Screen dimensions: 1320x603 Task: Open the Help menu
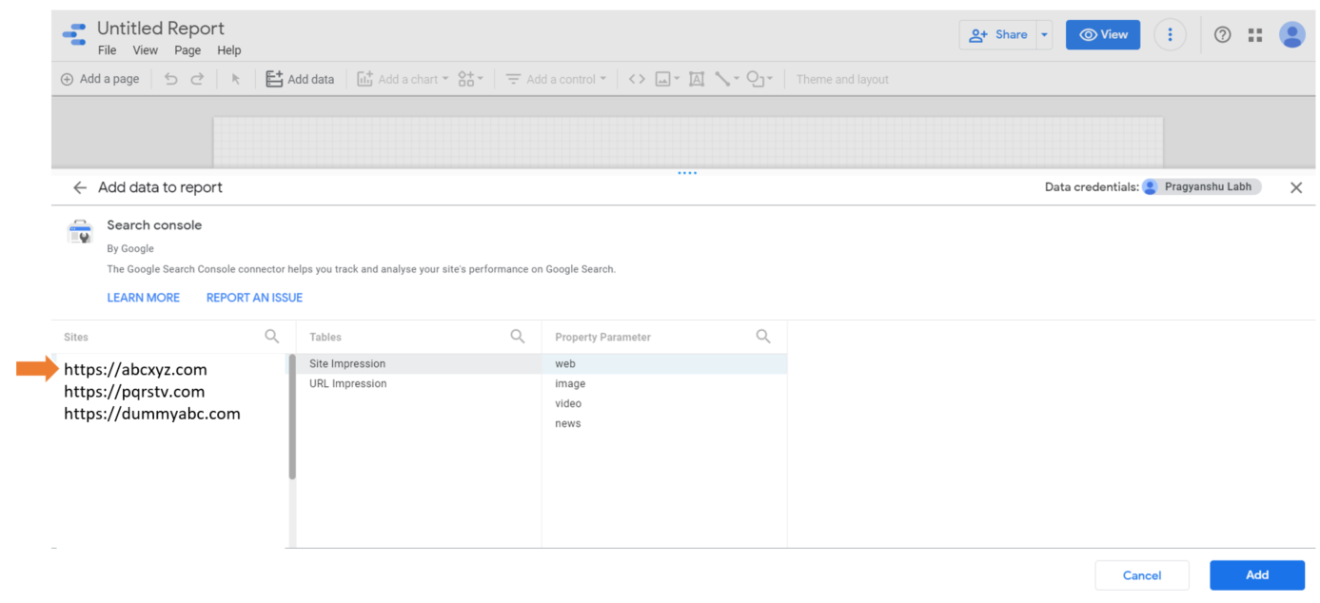tap(229, 50)
